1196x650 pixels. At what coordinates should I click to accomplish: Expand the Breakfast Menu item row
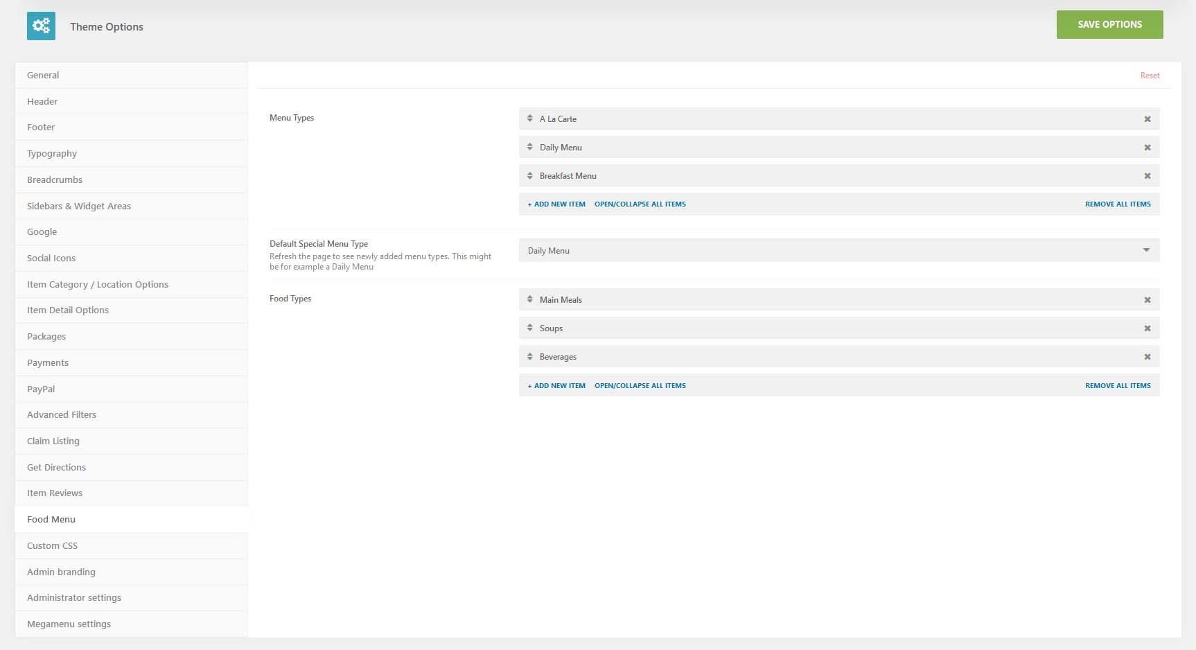[x=839, y=175]
